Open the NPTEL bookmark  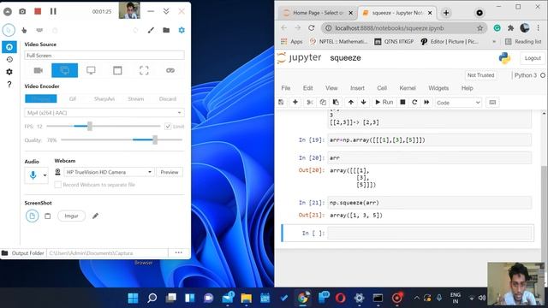339,42
